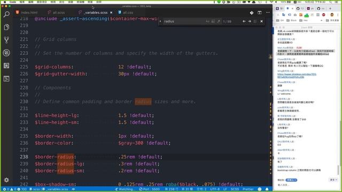Viewport: 342px width, 192px height.
Task: Open the Extensions view icon
Action: coord(6,66)
